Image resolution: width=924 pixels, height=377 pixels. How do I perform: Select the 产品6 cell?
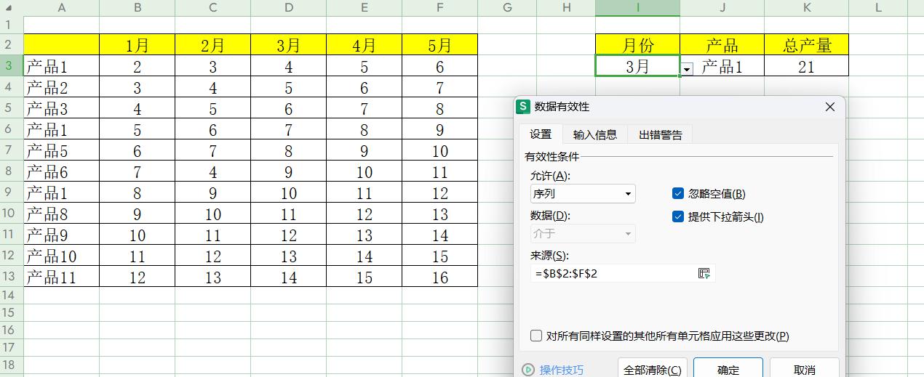tap(62, 172)
